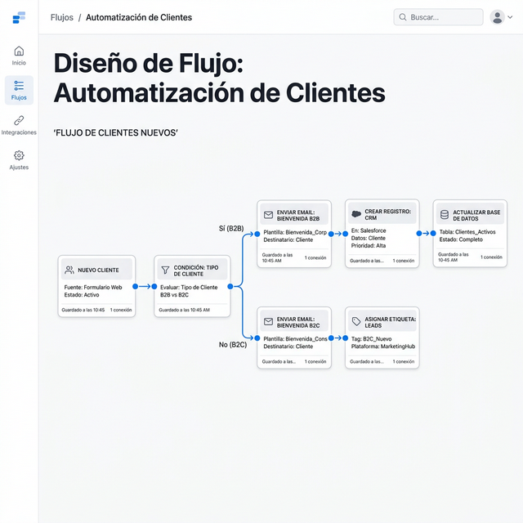The image size is (523, 523).
Task: Click the input port of Bienvenida B2B node
Action: (x=257, y=235)
